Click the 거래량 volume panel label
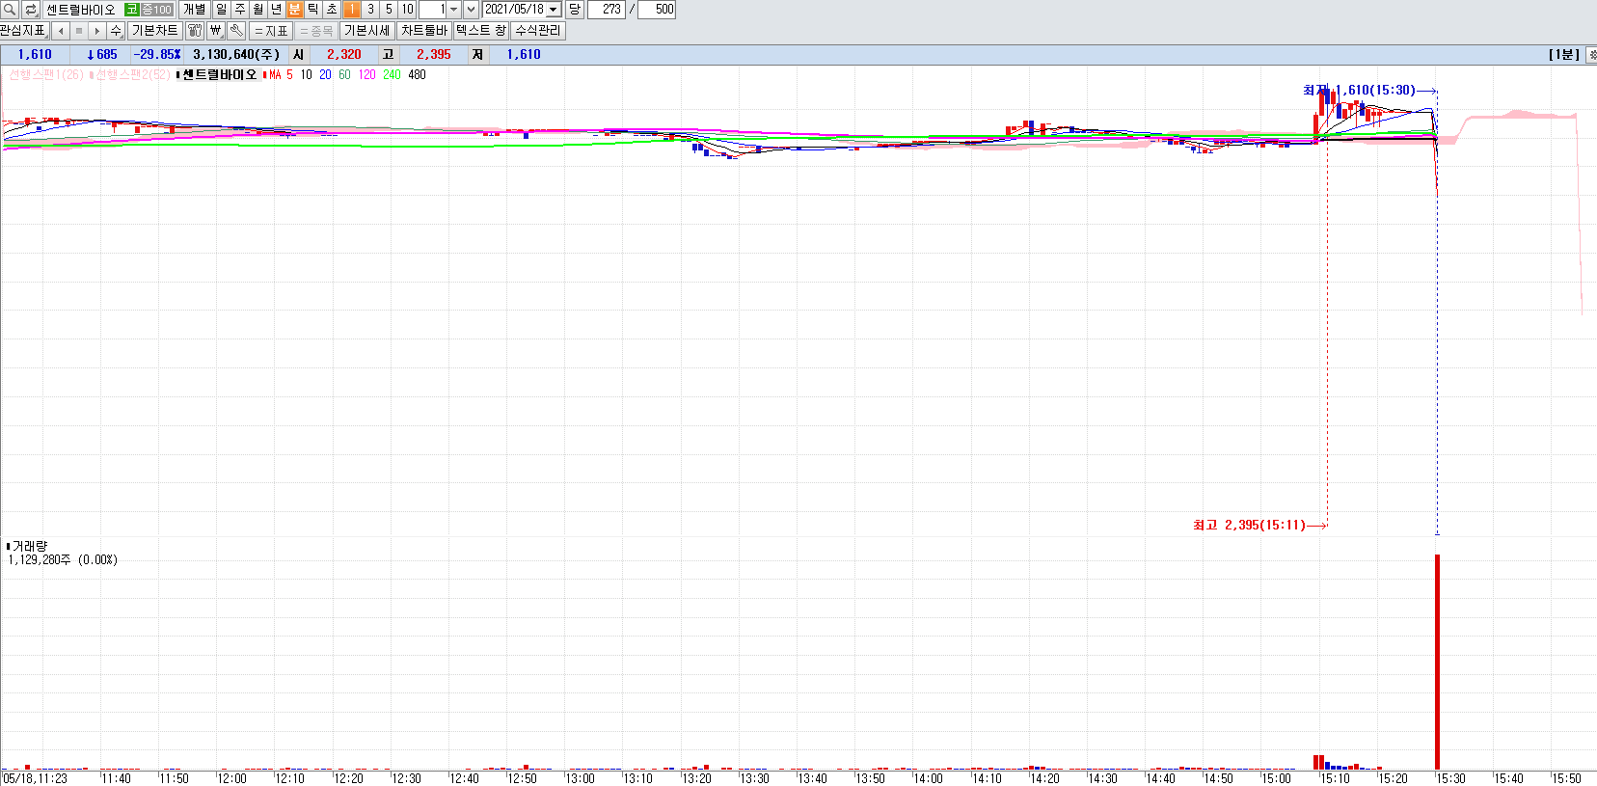Image resolution: width=1597 pixels, height=786 pixels. [x=29, y=547]
